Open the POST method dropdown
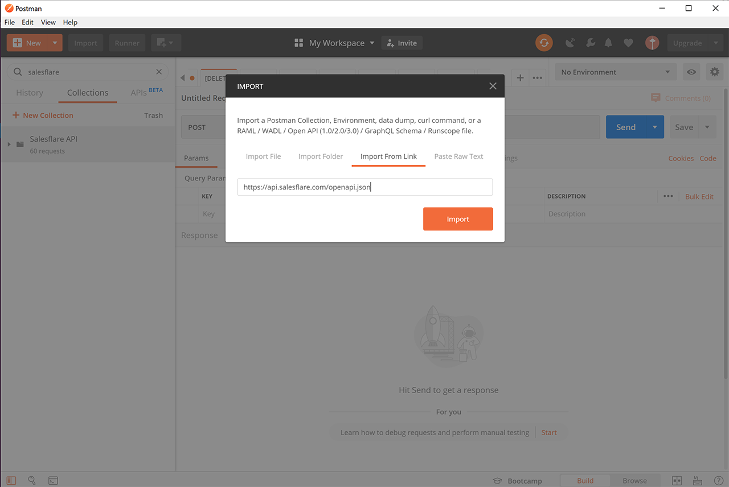The image size is (729, 487). pyautogui.click(x=203, y=127)
